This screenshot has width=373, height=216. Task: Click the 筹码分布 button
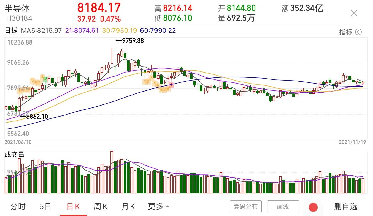pos(246,206)
